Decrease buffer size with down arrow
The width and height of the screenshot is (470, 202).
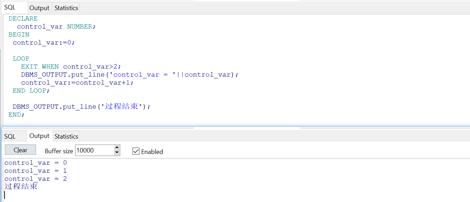pyautogui.click(x=117, y=153)
